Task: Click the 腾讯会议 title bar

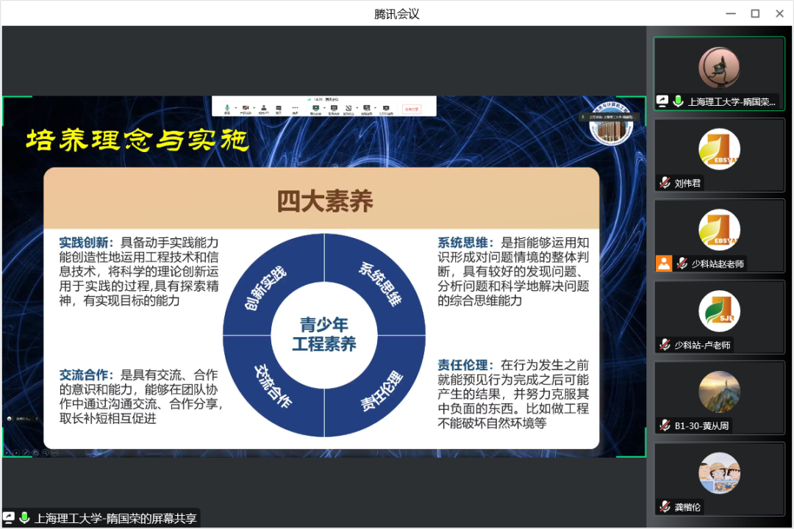Action: coord(397,12)
